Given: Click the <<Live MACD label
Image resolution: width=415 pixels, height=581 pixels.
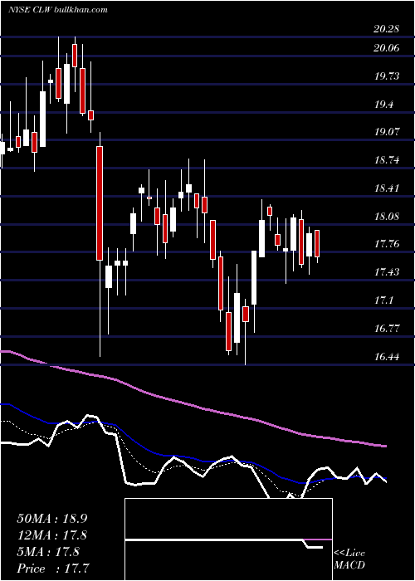Looking at the screenshot, I should 349,559.
